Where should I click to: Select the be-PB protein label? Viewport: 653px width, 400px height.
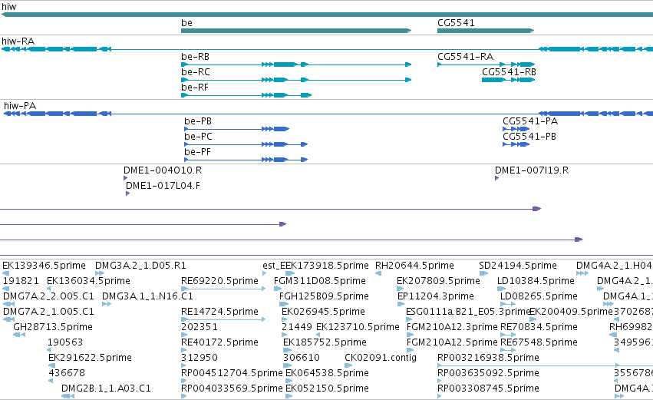pos(198,121)
